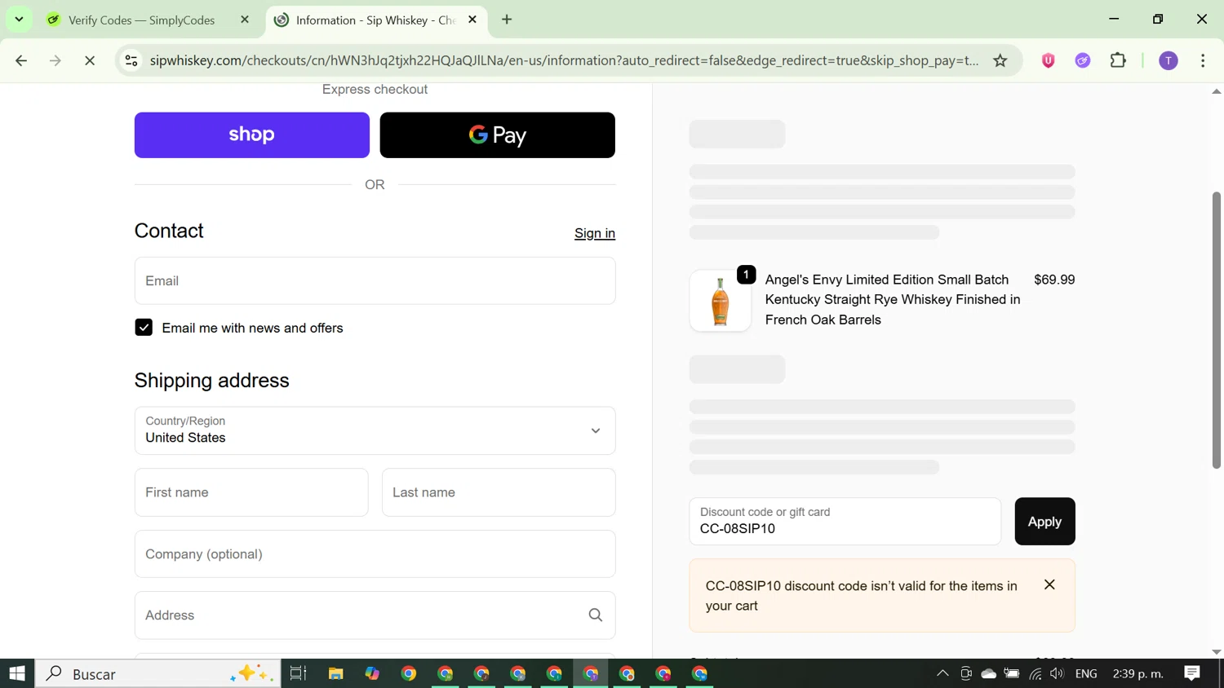
Task: Apply the discount code
Action: pos(1044,522)
